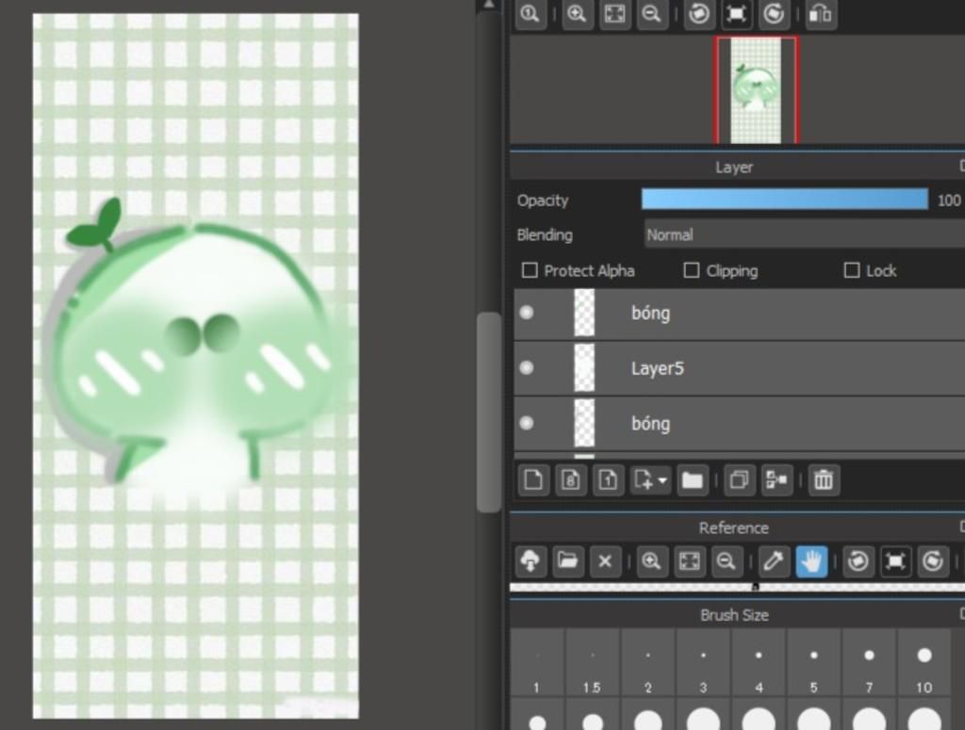Screen dimensions: 965x730
Task: Zoom in using the Navigator toolbar
Action: pyautogui.click(x=577, y=13)
